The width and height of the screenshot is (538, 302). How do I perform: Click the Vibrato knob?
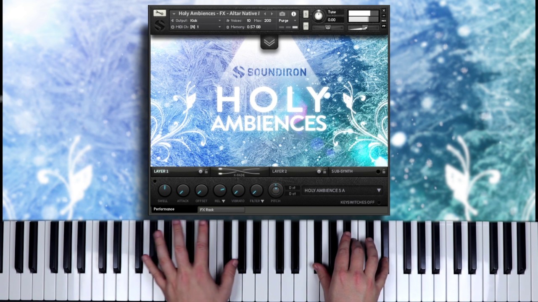pos(238,190)
